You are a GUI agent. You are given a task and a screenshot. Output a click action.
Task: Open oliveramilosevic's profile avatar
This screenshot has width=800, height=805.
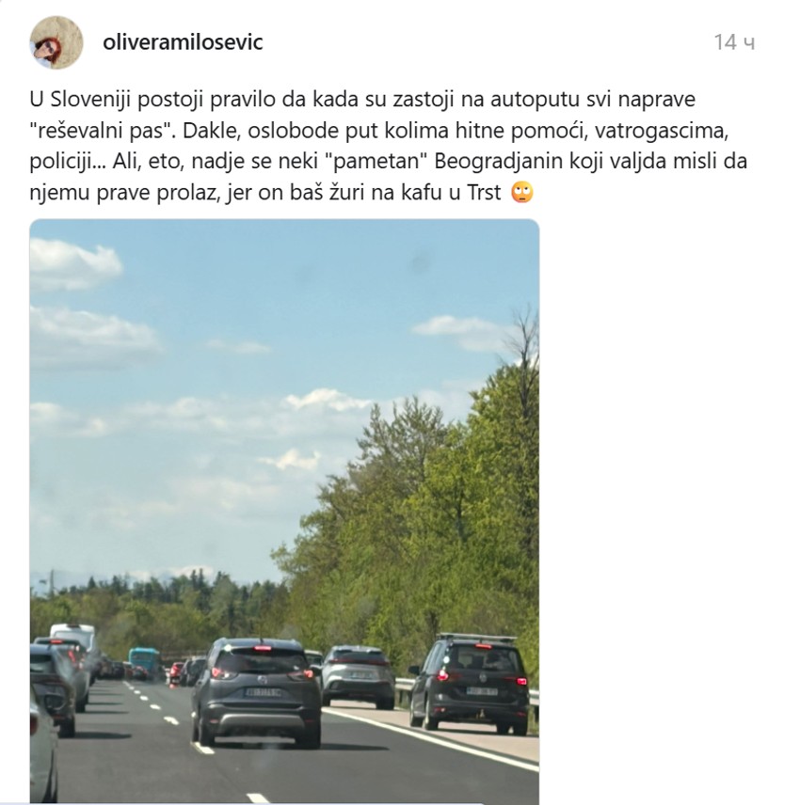click(56, 42)
